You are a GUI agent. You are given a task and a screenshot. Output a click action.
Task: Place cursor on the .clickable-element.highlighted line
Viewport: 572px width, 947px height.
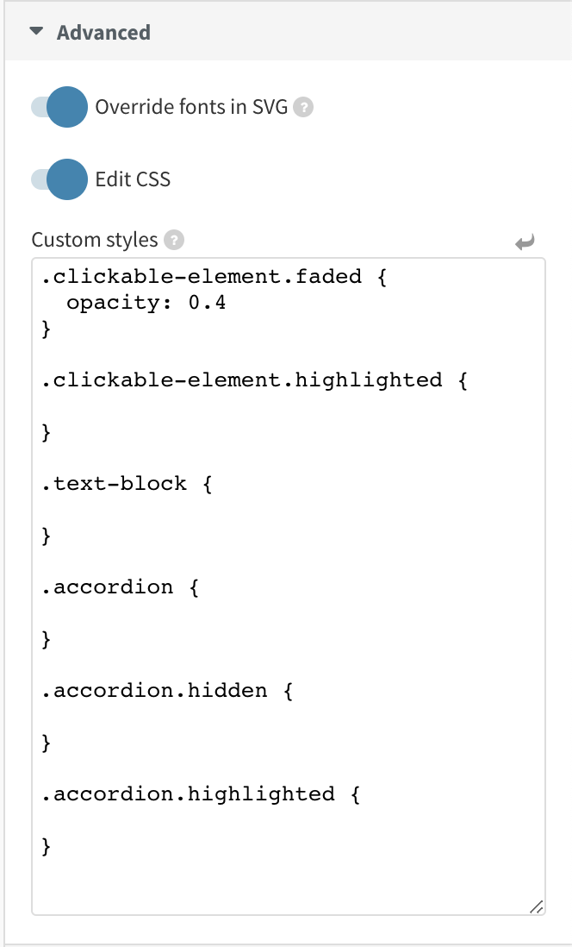(x=253, y=380)
